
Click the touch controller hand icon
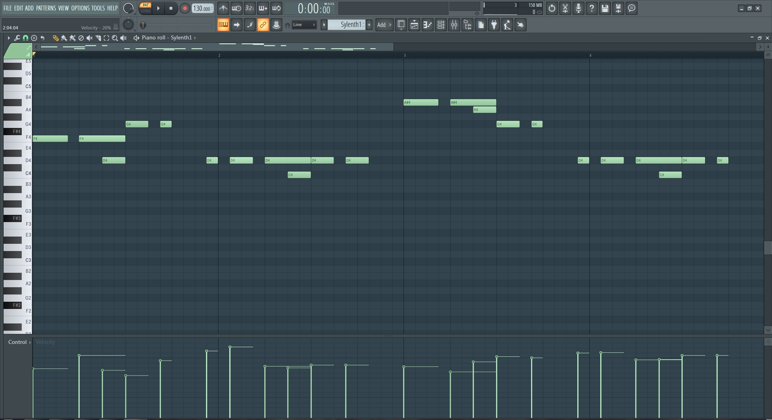point(521,25)
